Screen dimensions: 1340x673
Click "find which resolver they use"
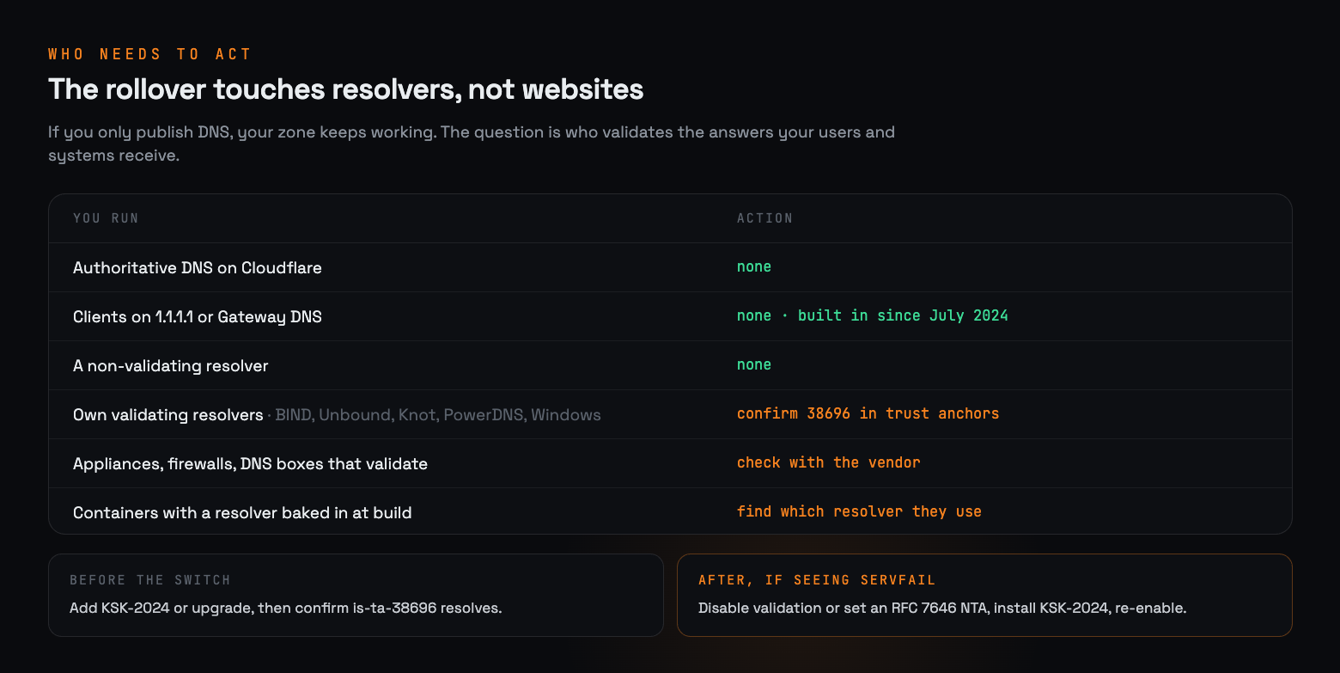(x=859, y=511)
